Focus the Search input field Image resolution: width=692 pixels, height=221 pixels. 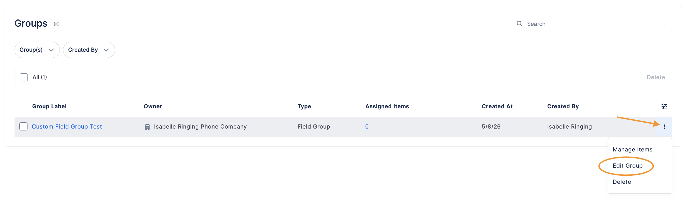(591, 24)
